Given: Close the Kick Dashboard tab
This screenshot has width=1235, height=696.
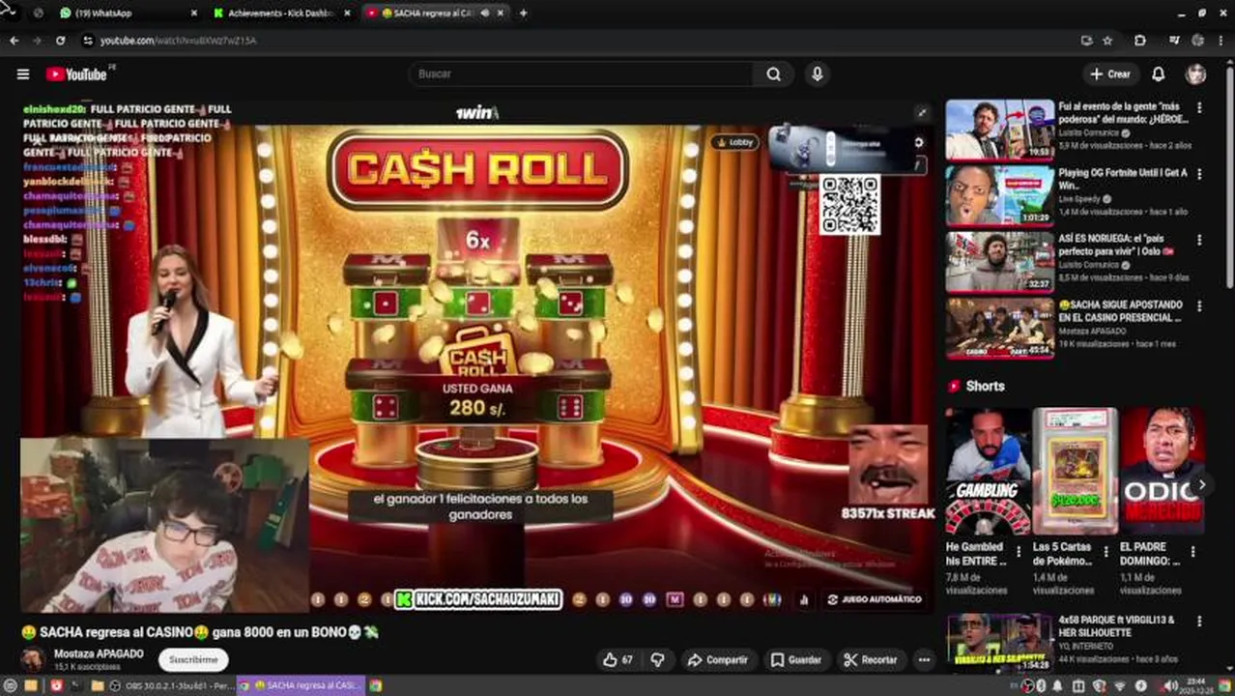Looking at the screenshot, I should (347, 13).
